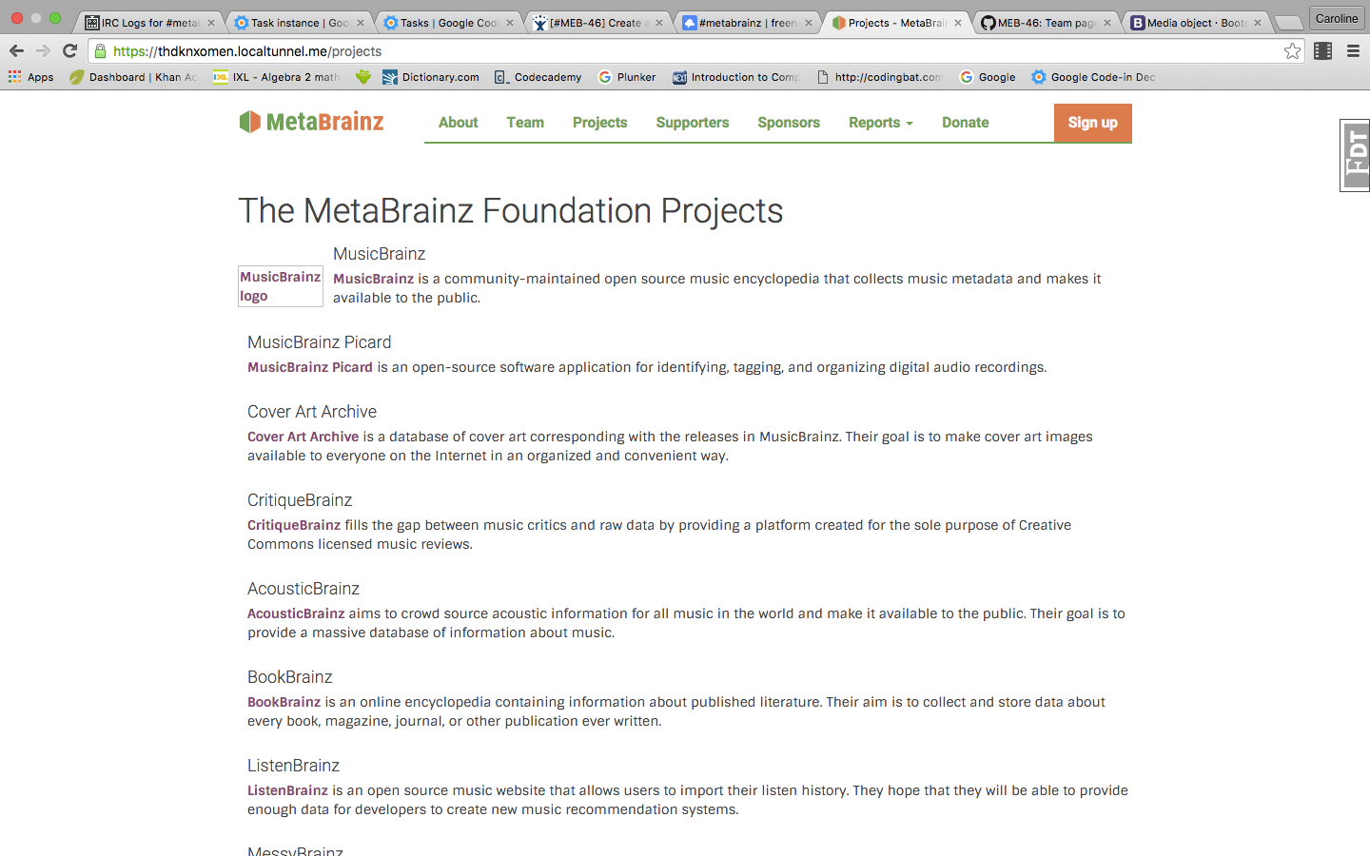Click the MetaBrainz logo in the header
1370x856 pixels.
click(311, 122)
